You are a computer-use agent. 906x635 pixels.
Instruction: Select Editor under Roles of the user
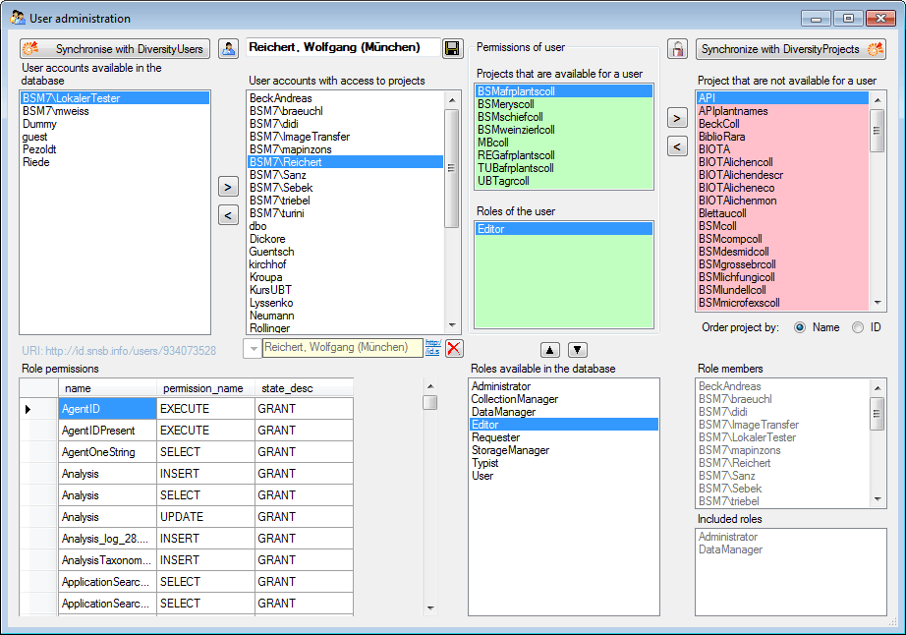[564, 229]
